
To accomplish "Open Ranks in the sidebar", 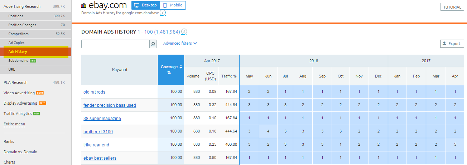I will tap(9, 141).
